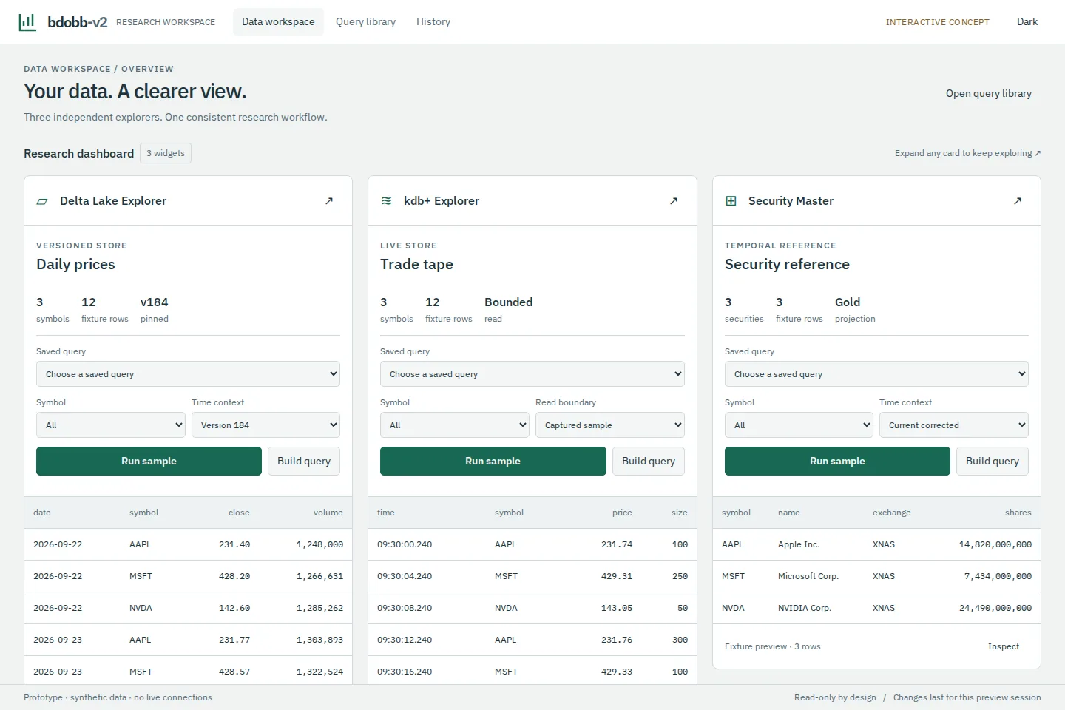Click Build query in Delta Lake Explorer
Screen dimensions: 1065x710
[304, 461]
